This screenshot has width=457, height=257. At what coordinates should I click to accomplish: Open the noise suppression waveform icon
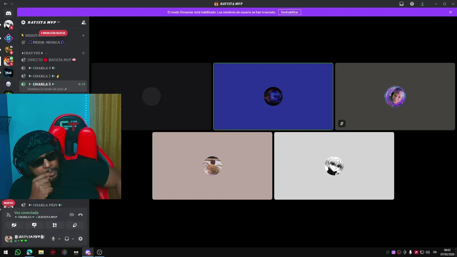(x=72, y=215)
